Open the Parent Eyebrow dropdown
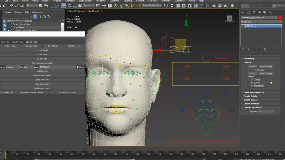The height and width of the screenshot is (160, 285). click(12, 67)
